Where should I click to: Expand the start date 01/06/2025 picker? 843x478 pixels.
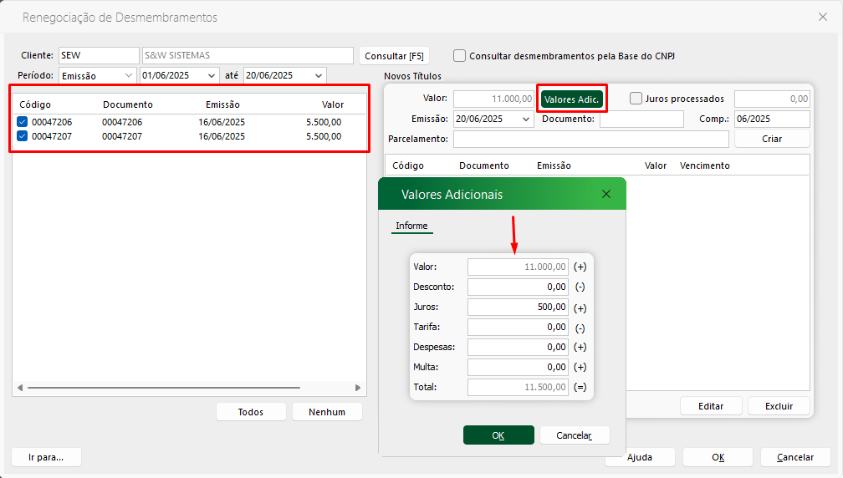click(x=211, y=76)
